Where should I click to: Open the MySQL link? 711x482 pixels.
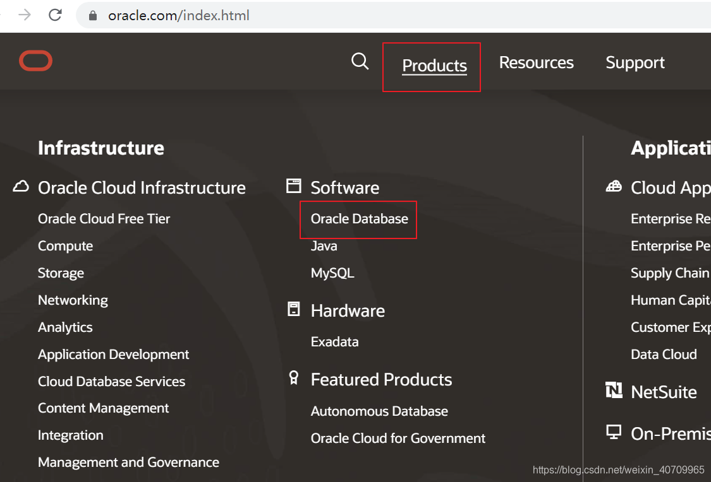coord(332,273)
